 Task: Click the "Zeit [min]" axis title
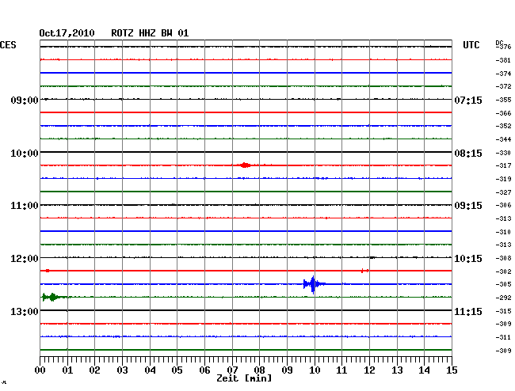244,378
